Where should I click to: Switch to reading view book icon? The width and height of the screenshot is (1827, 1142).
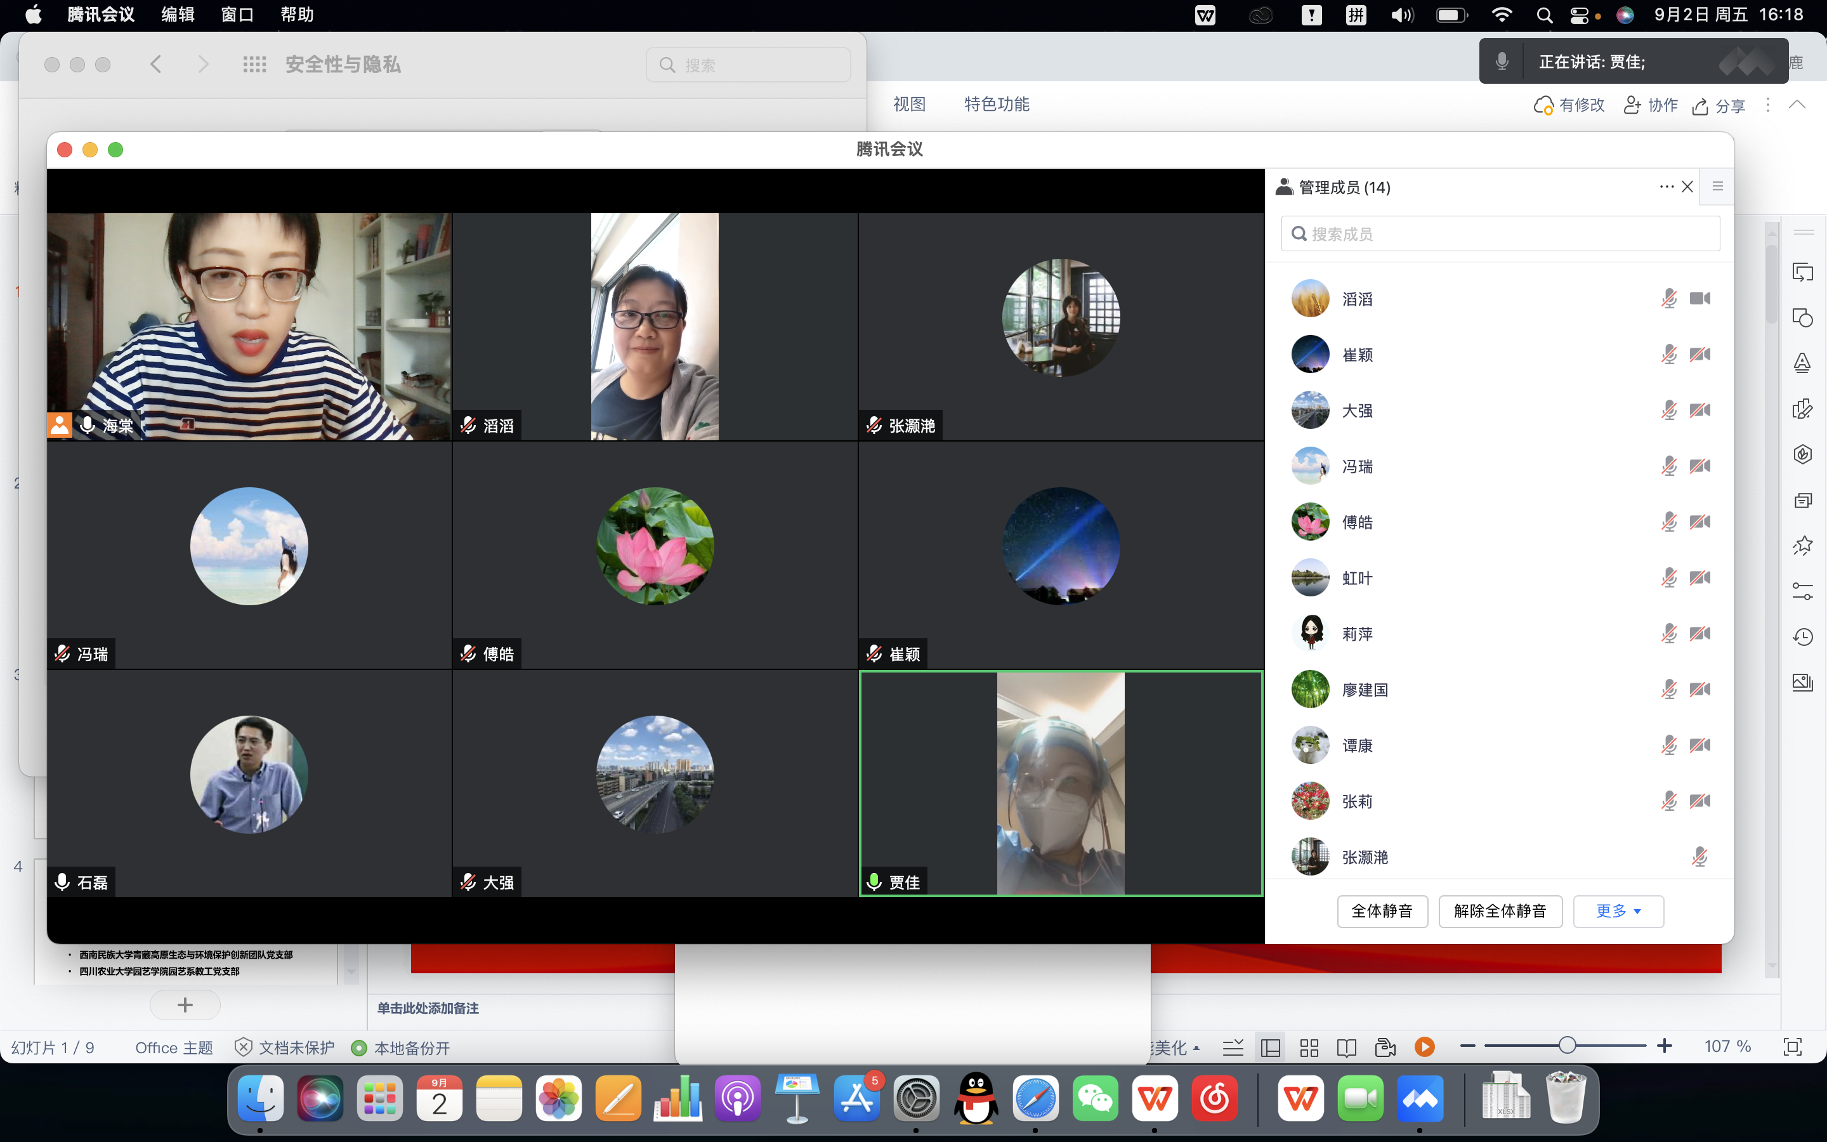pos(1346,1047)
